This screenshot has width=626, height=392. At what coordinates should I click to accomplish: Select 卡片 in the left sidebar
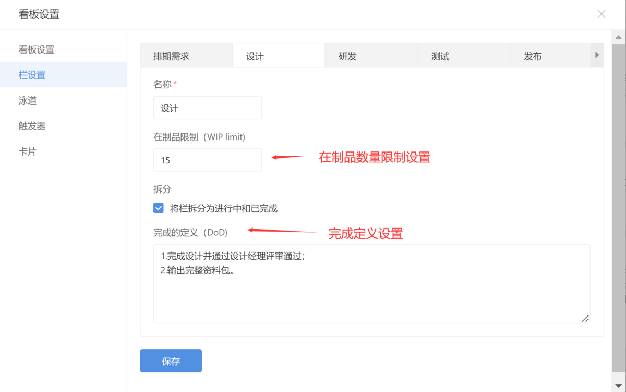click(28, 151)
